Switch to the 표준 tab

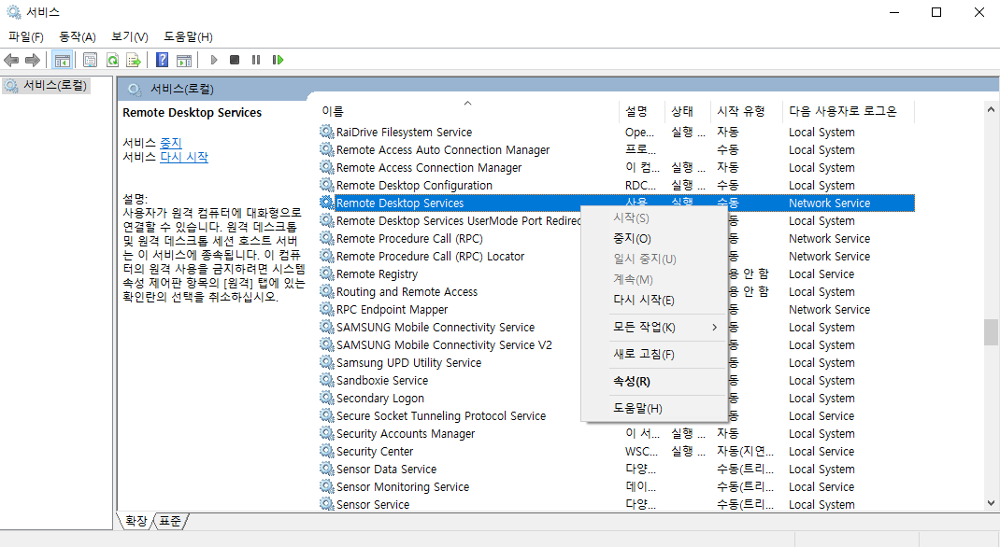170,521
